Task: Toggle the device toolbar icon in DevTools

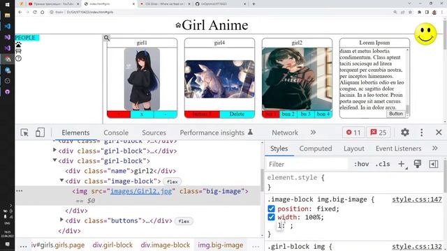Action: 40,132
